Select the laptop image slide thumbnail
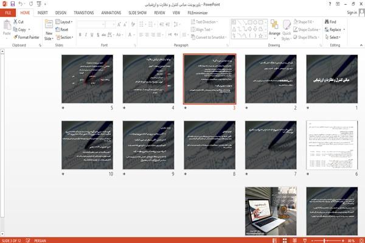This screenshot has height=243, width=365. coord(271,211)
